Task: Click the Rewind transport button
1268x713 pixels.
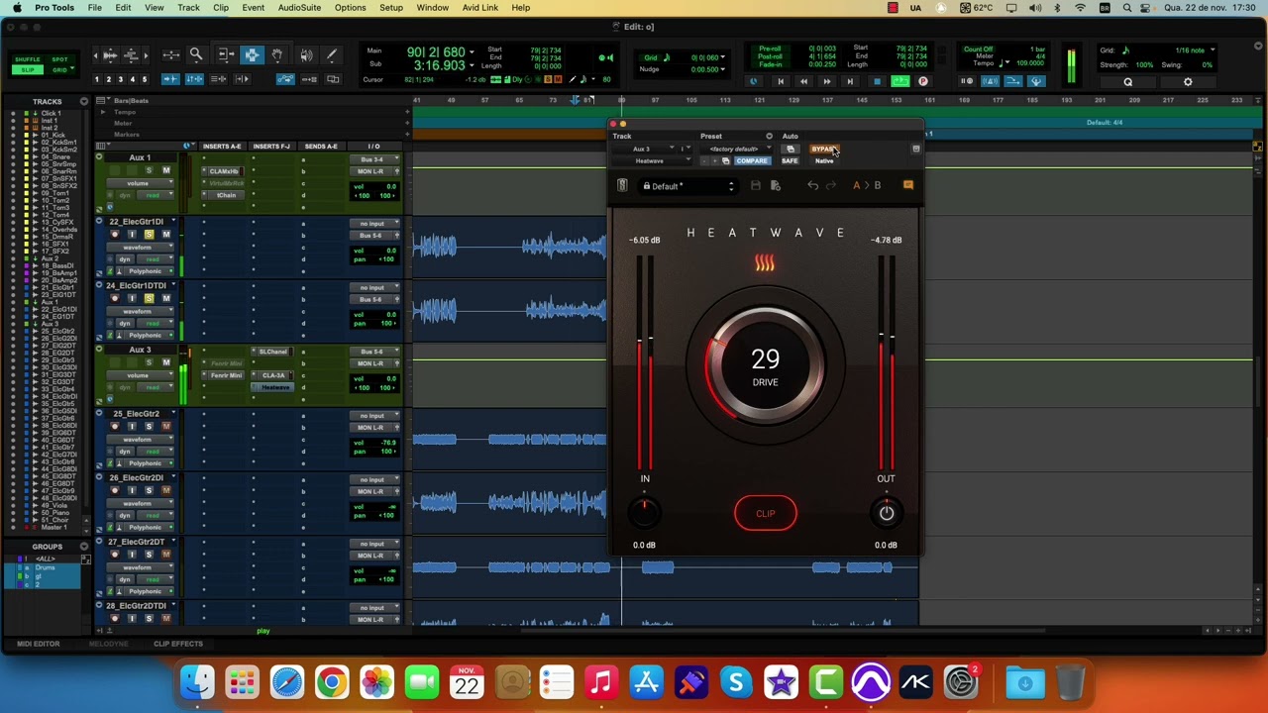Action: (x=803, y=81)
